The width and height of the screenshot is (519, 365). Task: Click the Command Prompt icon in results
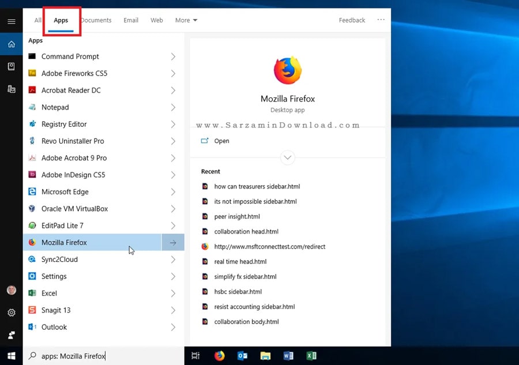[32, 57]
